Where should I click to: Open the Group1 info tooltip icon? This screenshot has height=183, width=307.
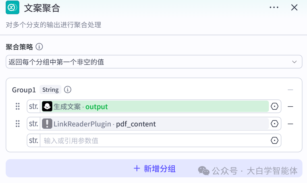tap(67, 90)
